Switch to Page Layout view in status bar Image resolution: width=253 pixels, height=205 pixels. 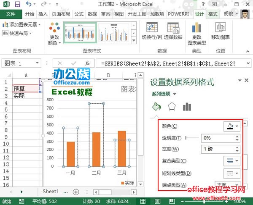(157, 201)
